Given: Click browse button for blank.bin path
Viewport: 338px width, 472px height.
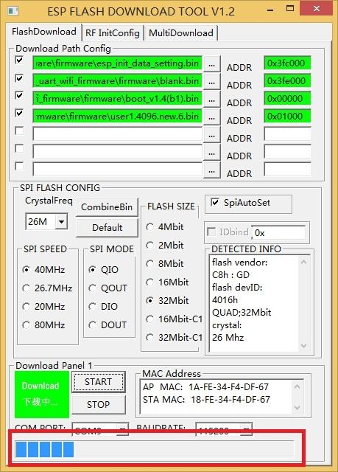Looking at the screenshot, I should tap(212, 82).
